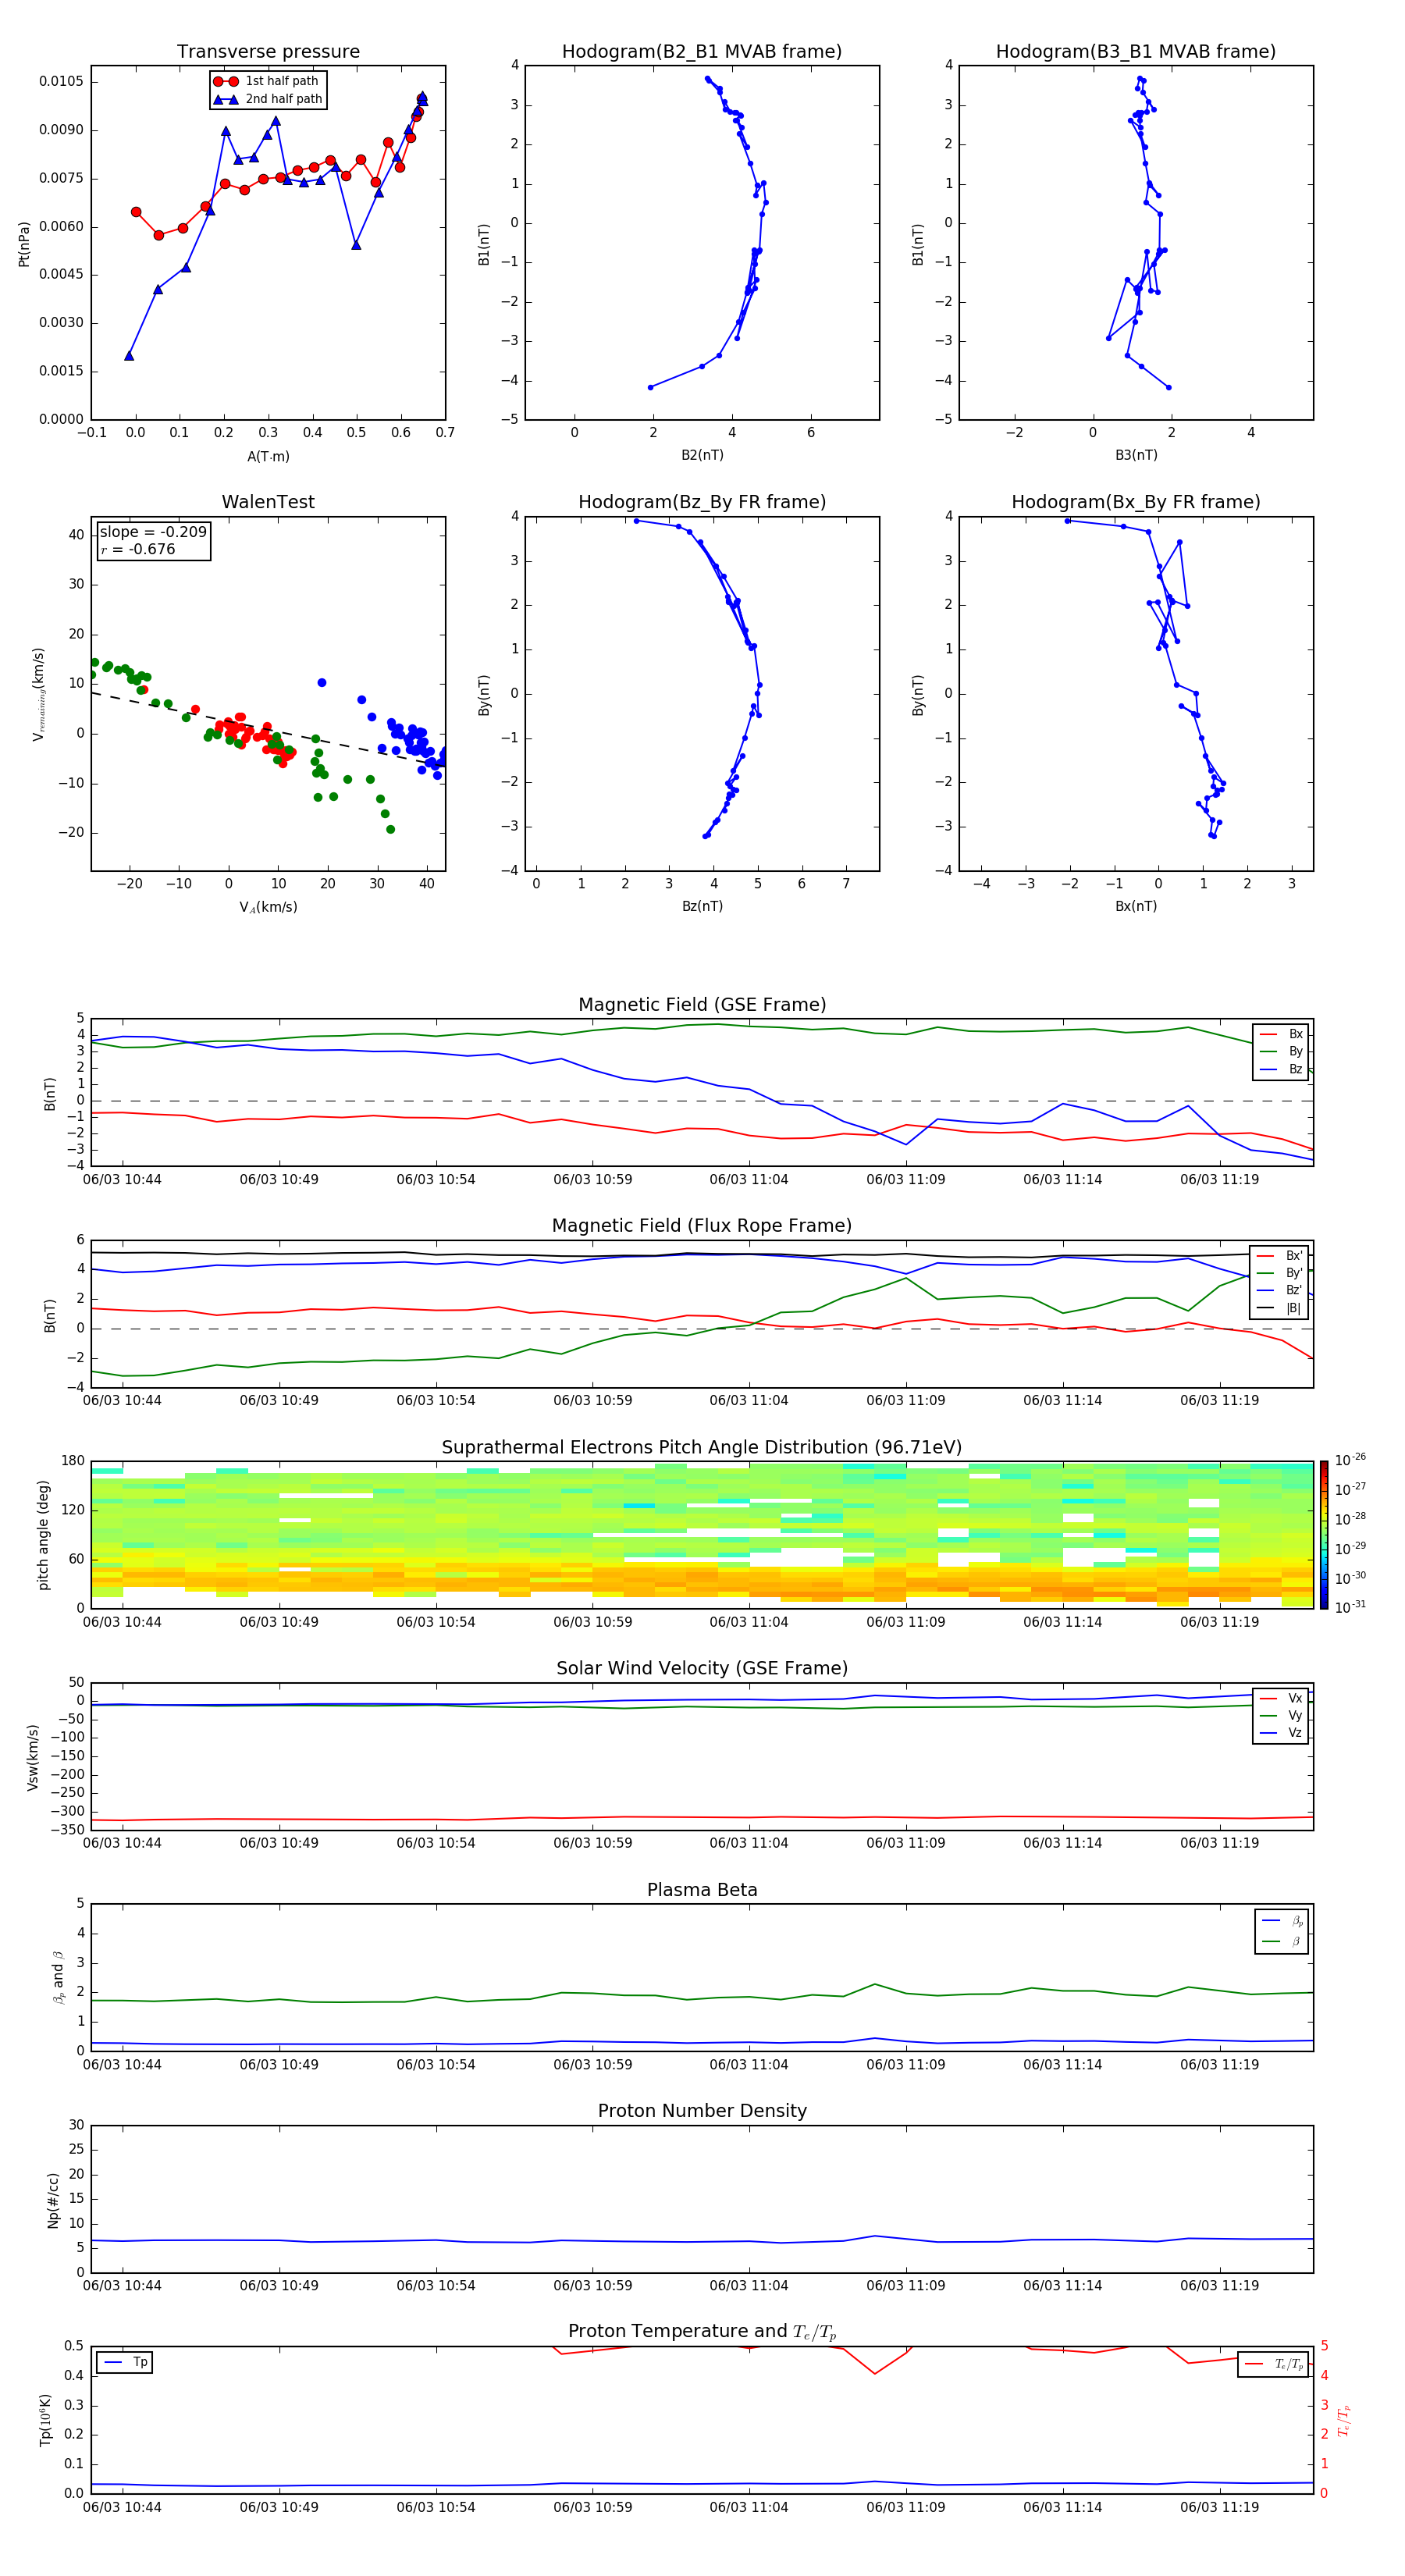
Task: Click the 0.0105 tick on Transverse pressure axis
Action: [62, 82]
